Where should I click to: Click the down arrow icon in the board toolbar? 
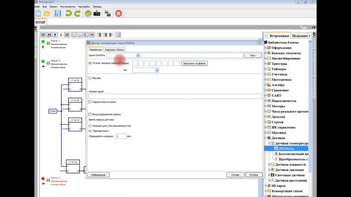pos(61,34)
